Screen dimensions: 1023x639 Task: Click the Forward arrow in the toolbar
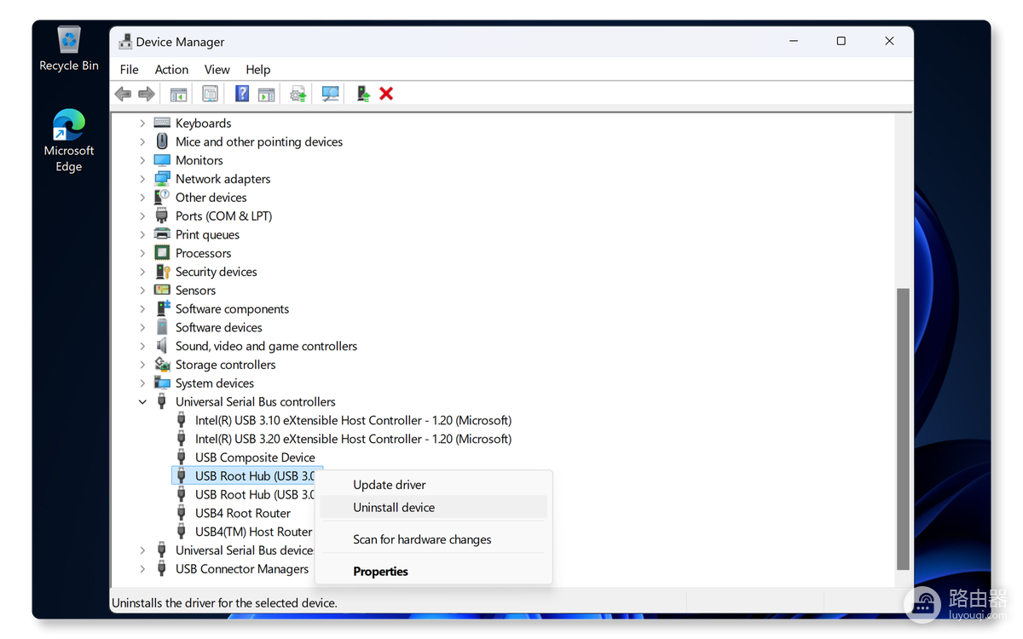pos(147,94)
